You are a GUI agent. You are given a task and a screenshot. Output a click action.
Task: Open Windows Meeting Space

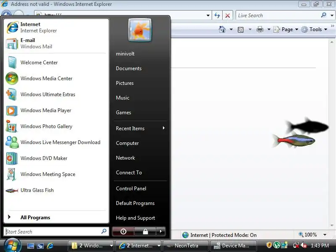pyautogui.click(x=56, y=174)
